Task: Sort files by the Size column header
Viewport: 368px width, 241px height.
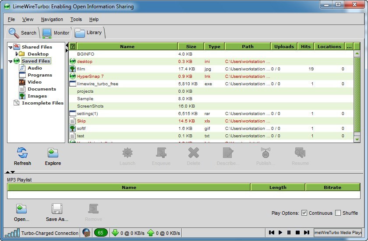Action: click(x=191, y=46)
